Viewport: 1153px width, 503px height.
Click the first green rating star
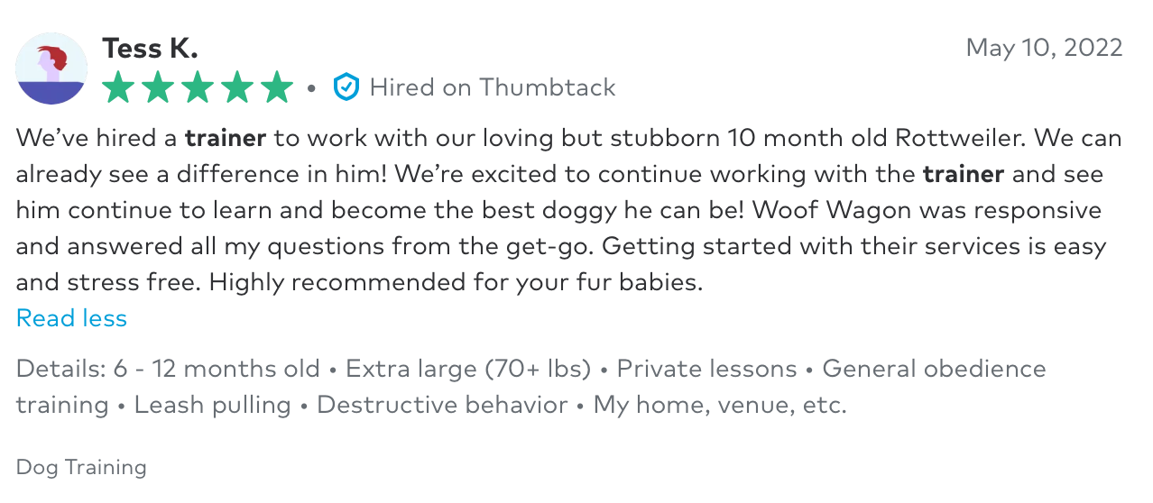click(x=118, y=87)
